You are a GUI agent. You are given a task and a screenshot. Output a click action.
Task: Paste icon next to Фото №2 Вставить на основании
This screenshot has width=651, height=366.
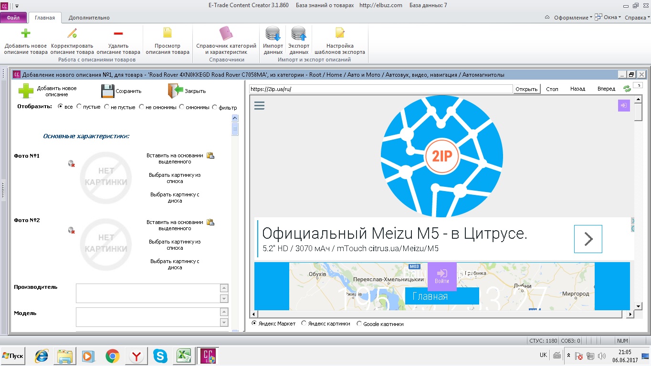click(210, 222)
